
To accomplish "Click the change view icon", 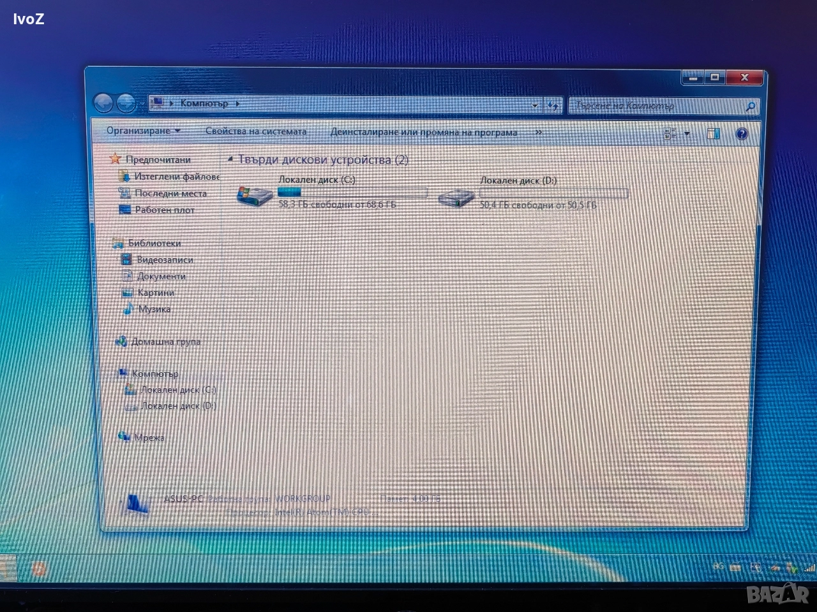I will pyautogui.click(x=670, y=134).
